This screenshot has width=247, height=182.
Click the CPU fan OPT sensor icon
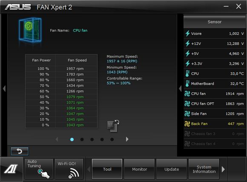click(x=187, y=104)
